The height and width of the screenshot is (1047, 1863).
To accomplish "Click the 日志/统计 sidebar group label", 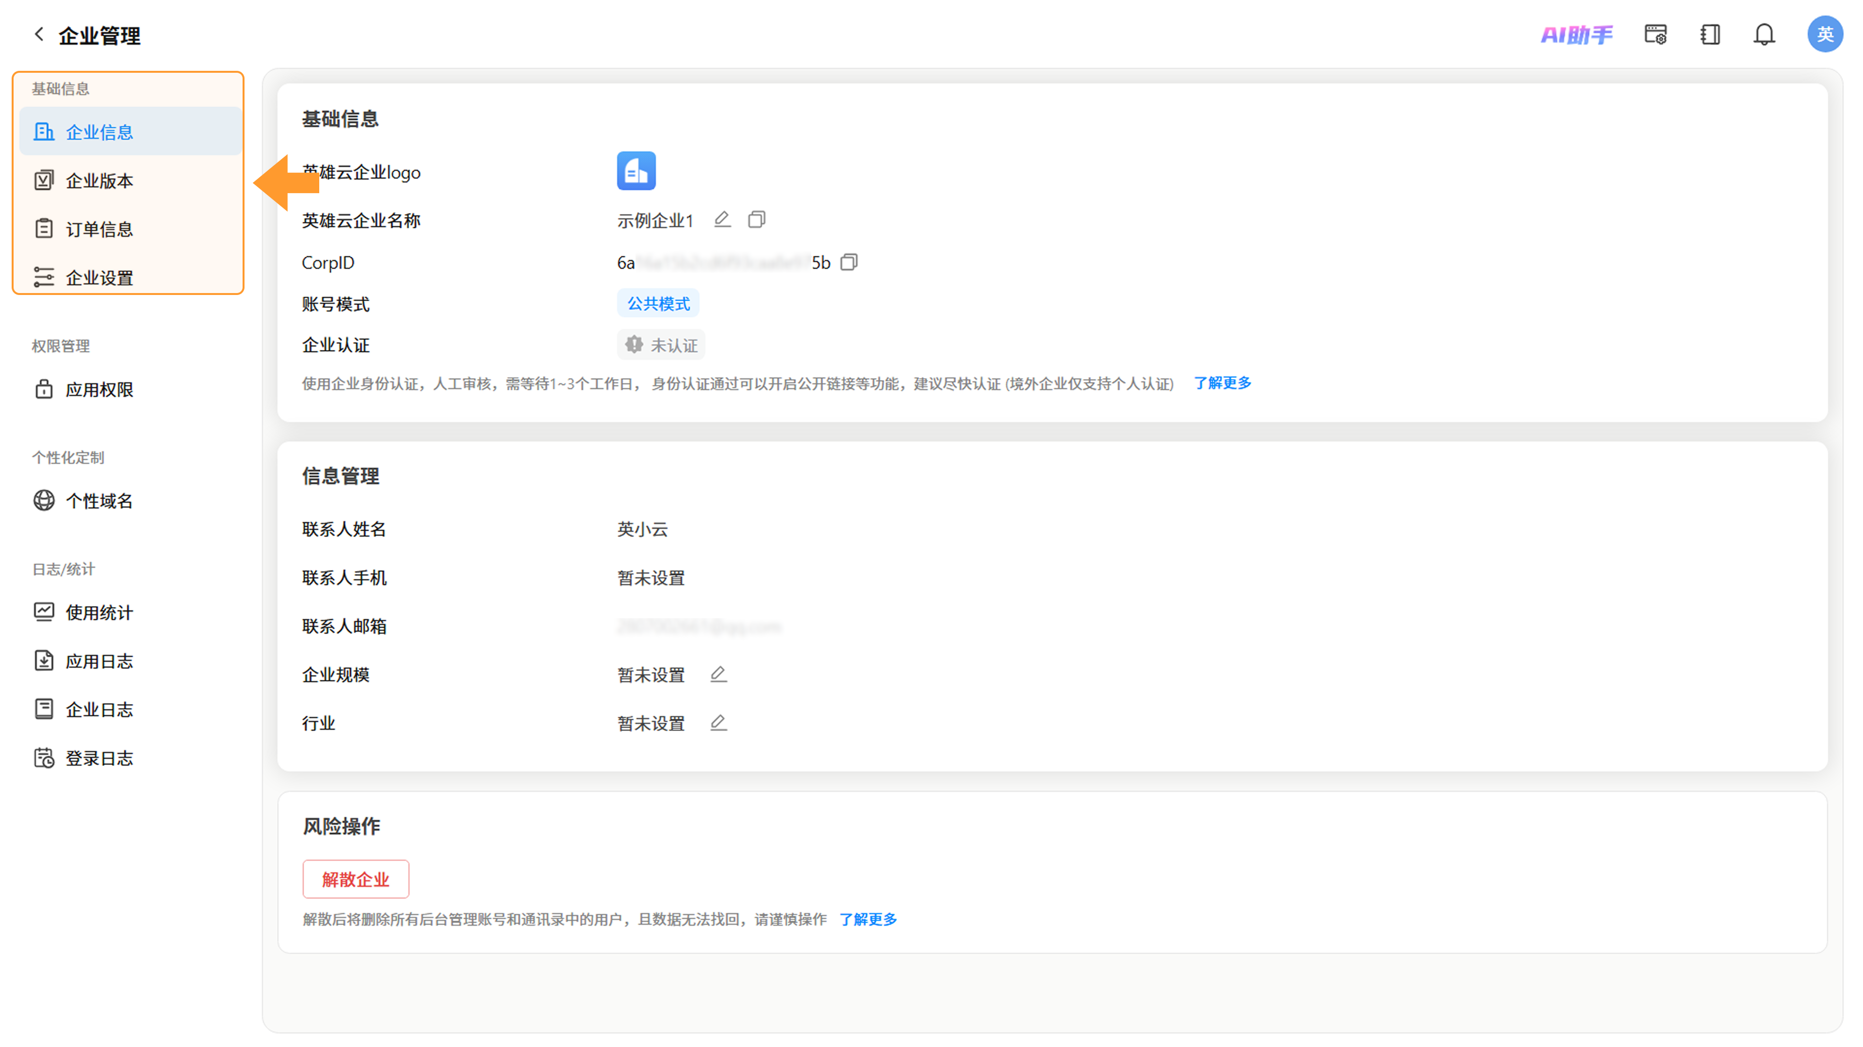I will tap(63, 569).
